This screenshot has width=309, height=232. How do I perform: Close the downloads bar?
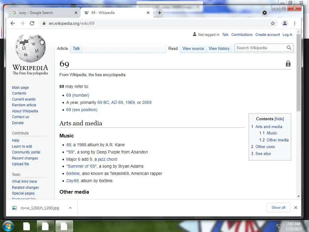[296, 208]
